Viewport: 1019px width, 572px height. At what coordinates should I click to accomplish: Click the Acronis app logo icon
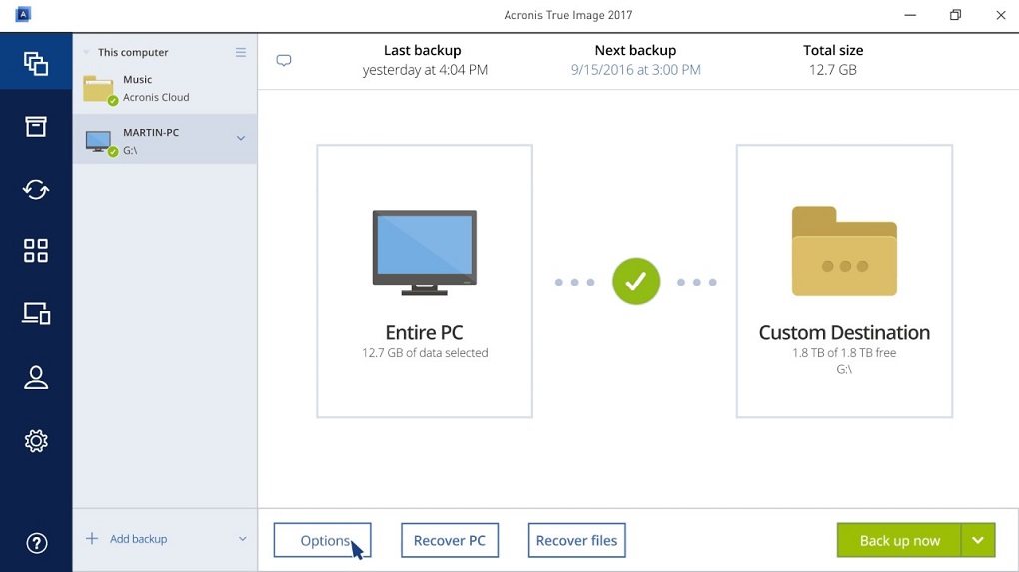point(23,14)
